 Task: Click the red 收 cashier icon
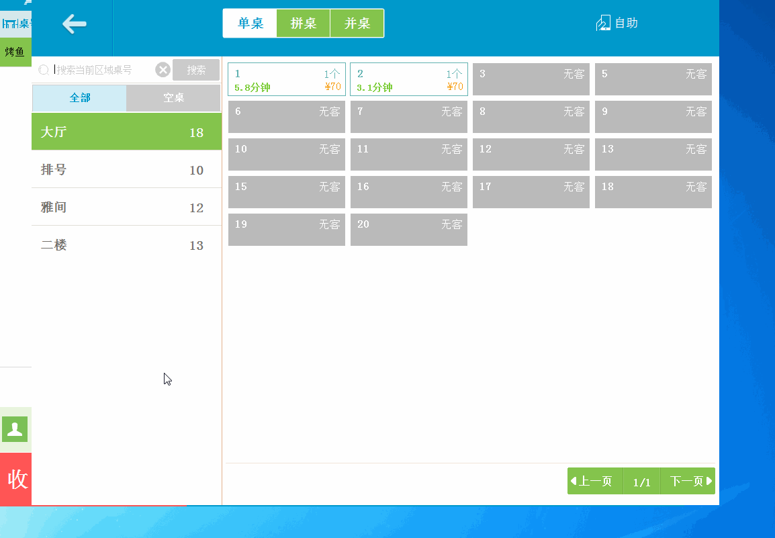pyautogui.click(x=16, y=479)
